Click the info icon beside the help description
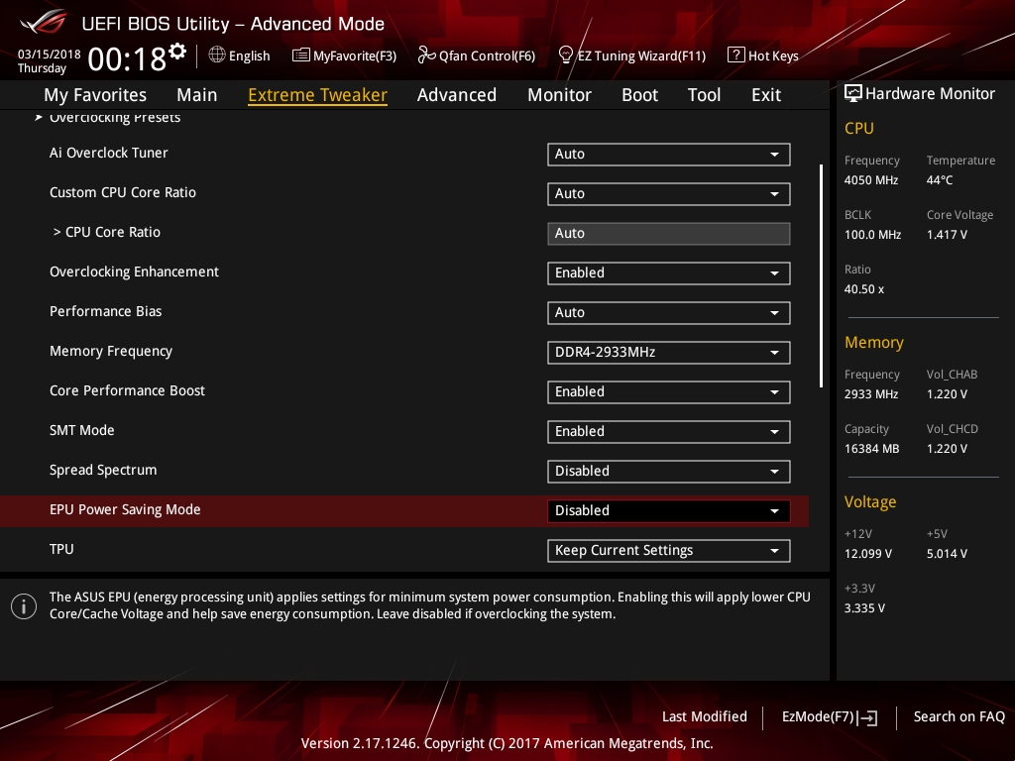The width and height of the screenshot is (1015, 761). point(24,606)
